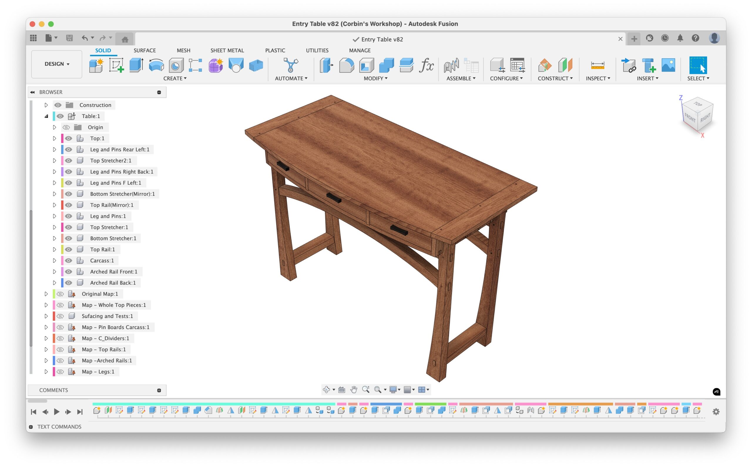Click the Save icon

tap(69, 38)
